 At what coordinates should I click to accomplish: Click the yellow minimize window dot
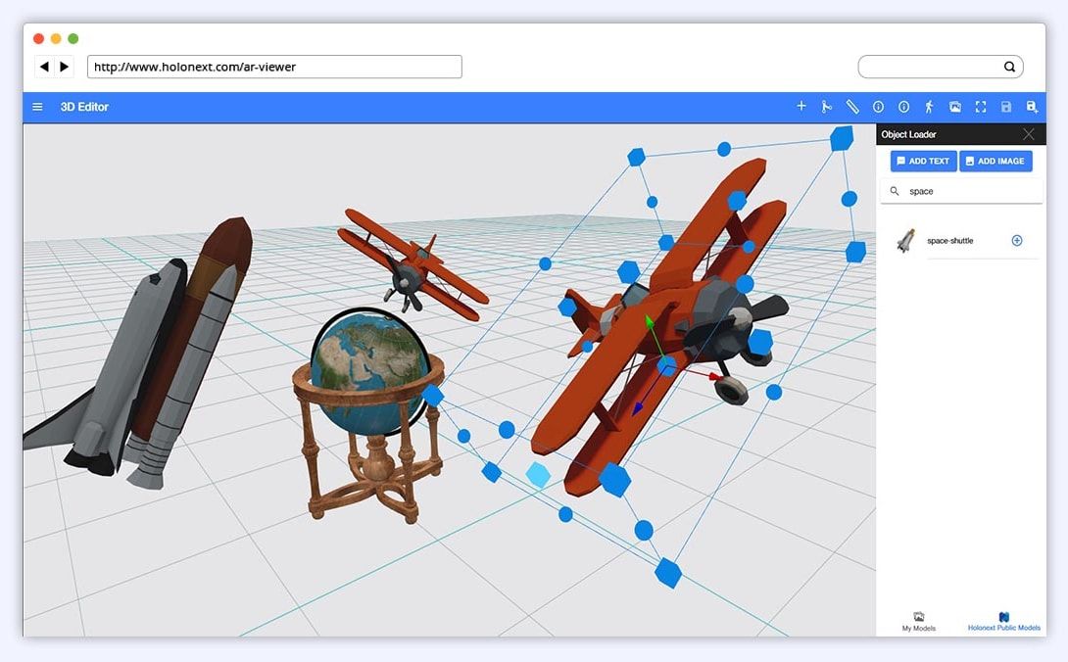coord(56,39)
